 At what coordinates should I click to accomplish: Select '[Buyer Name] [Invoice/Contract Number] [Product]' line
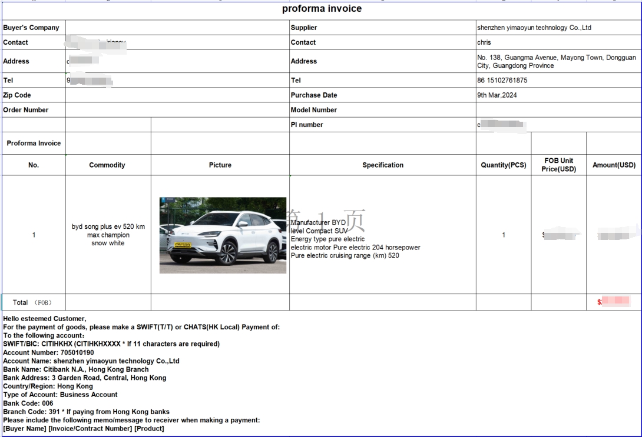click(84, 428)
